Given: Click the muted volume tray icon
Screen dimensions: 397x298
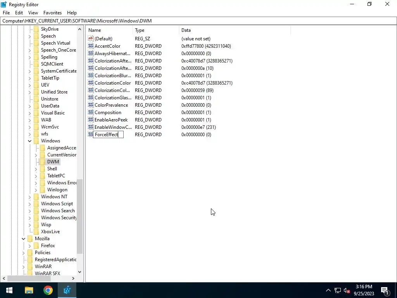Looking at the screenshot, I should click(x=347, y=290).
